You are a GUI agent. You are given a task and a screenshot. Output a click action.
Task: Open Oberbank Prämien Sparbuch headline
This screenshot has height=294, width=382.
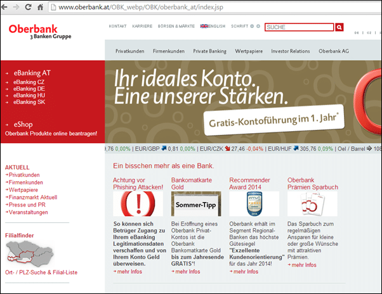[x=313, y=184]
